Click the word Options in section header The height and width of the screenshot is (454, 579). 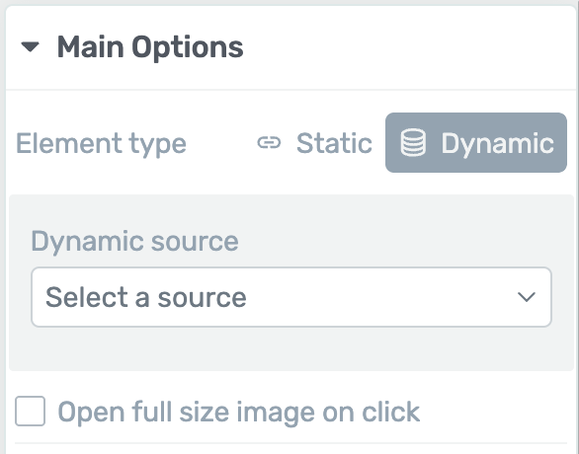point(188,47)
